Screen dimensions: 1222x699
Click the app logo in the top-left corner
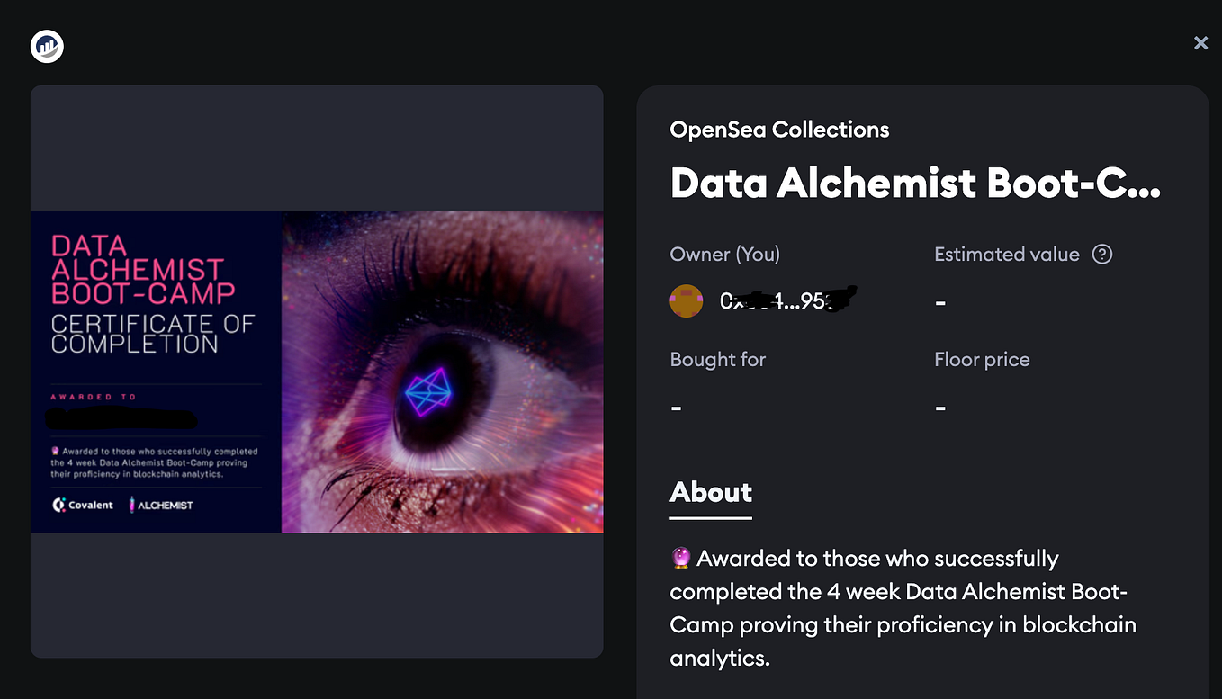click(x=47, y=46)
